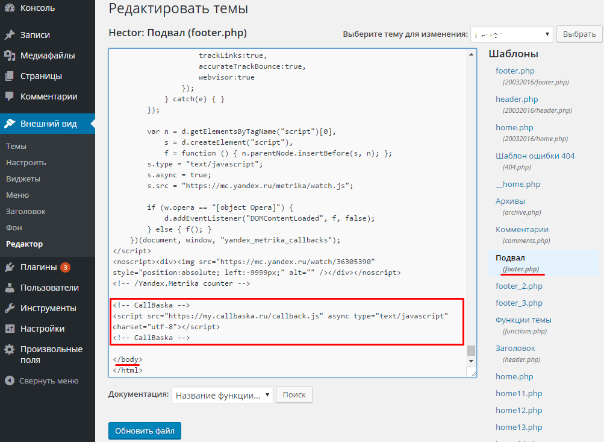
Task: Click the Плагины plug icon
Action: (x=10, y=267)
